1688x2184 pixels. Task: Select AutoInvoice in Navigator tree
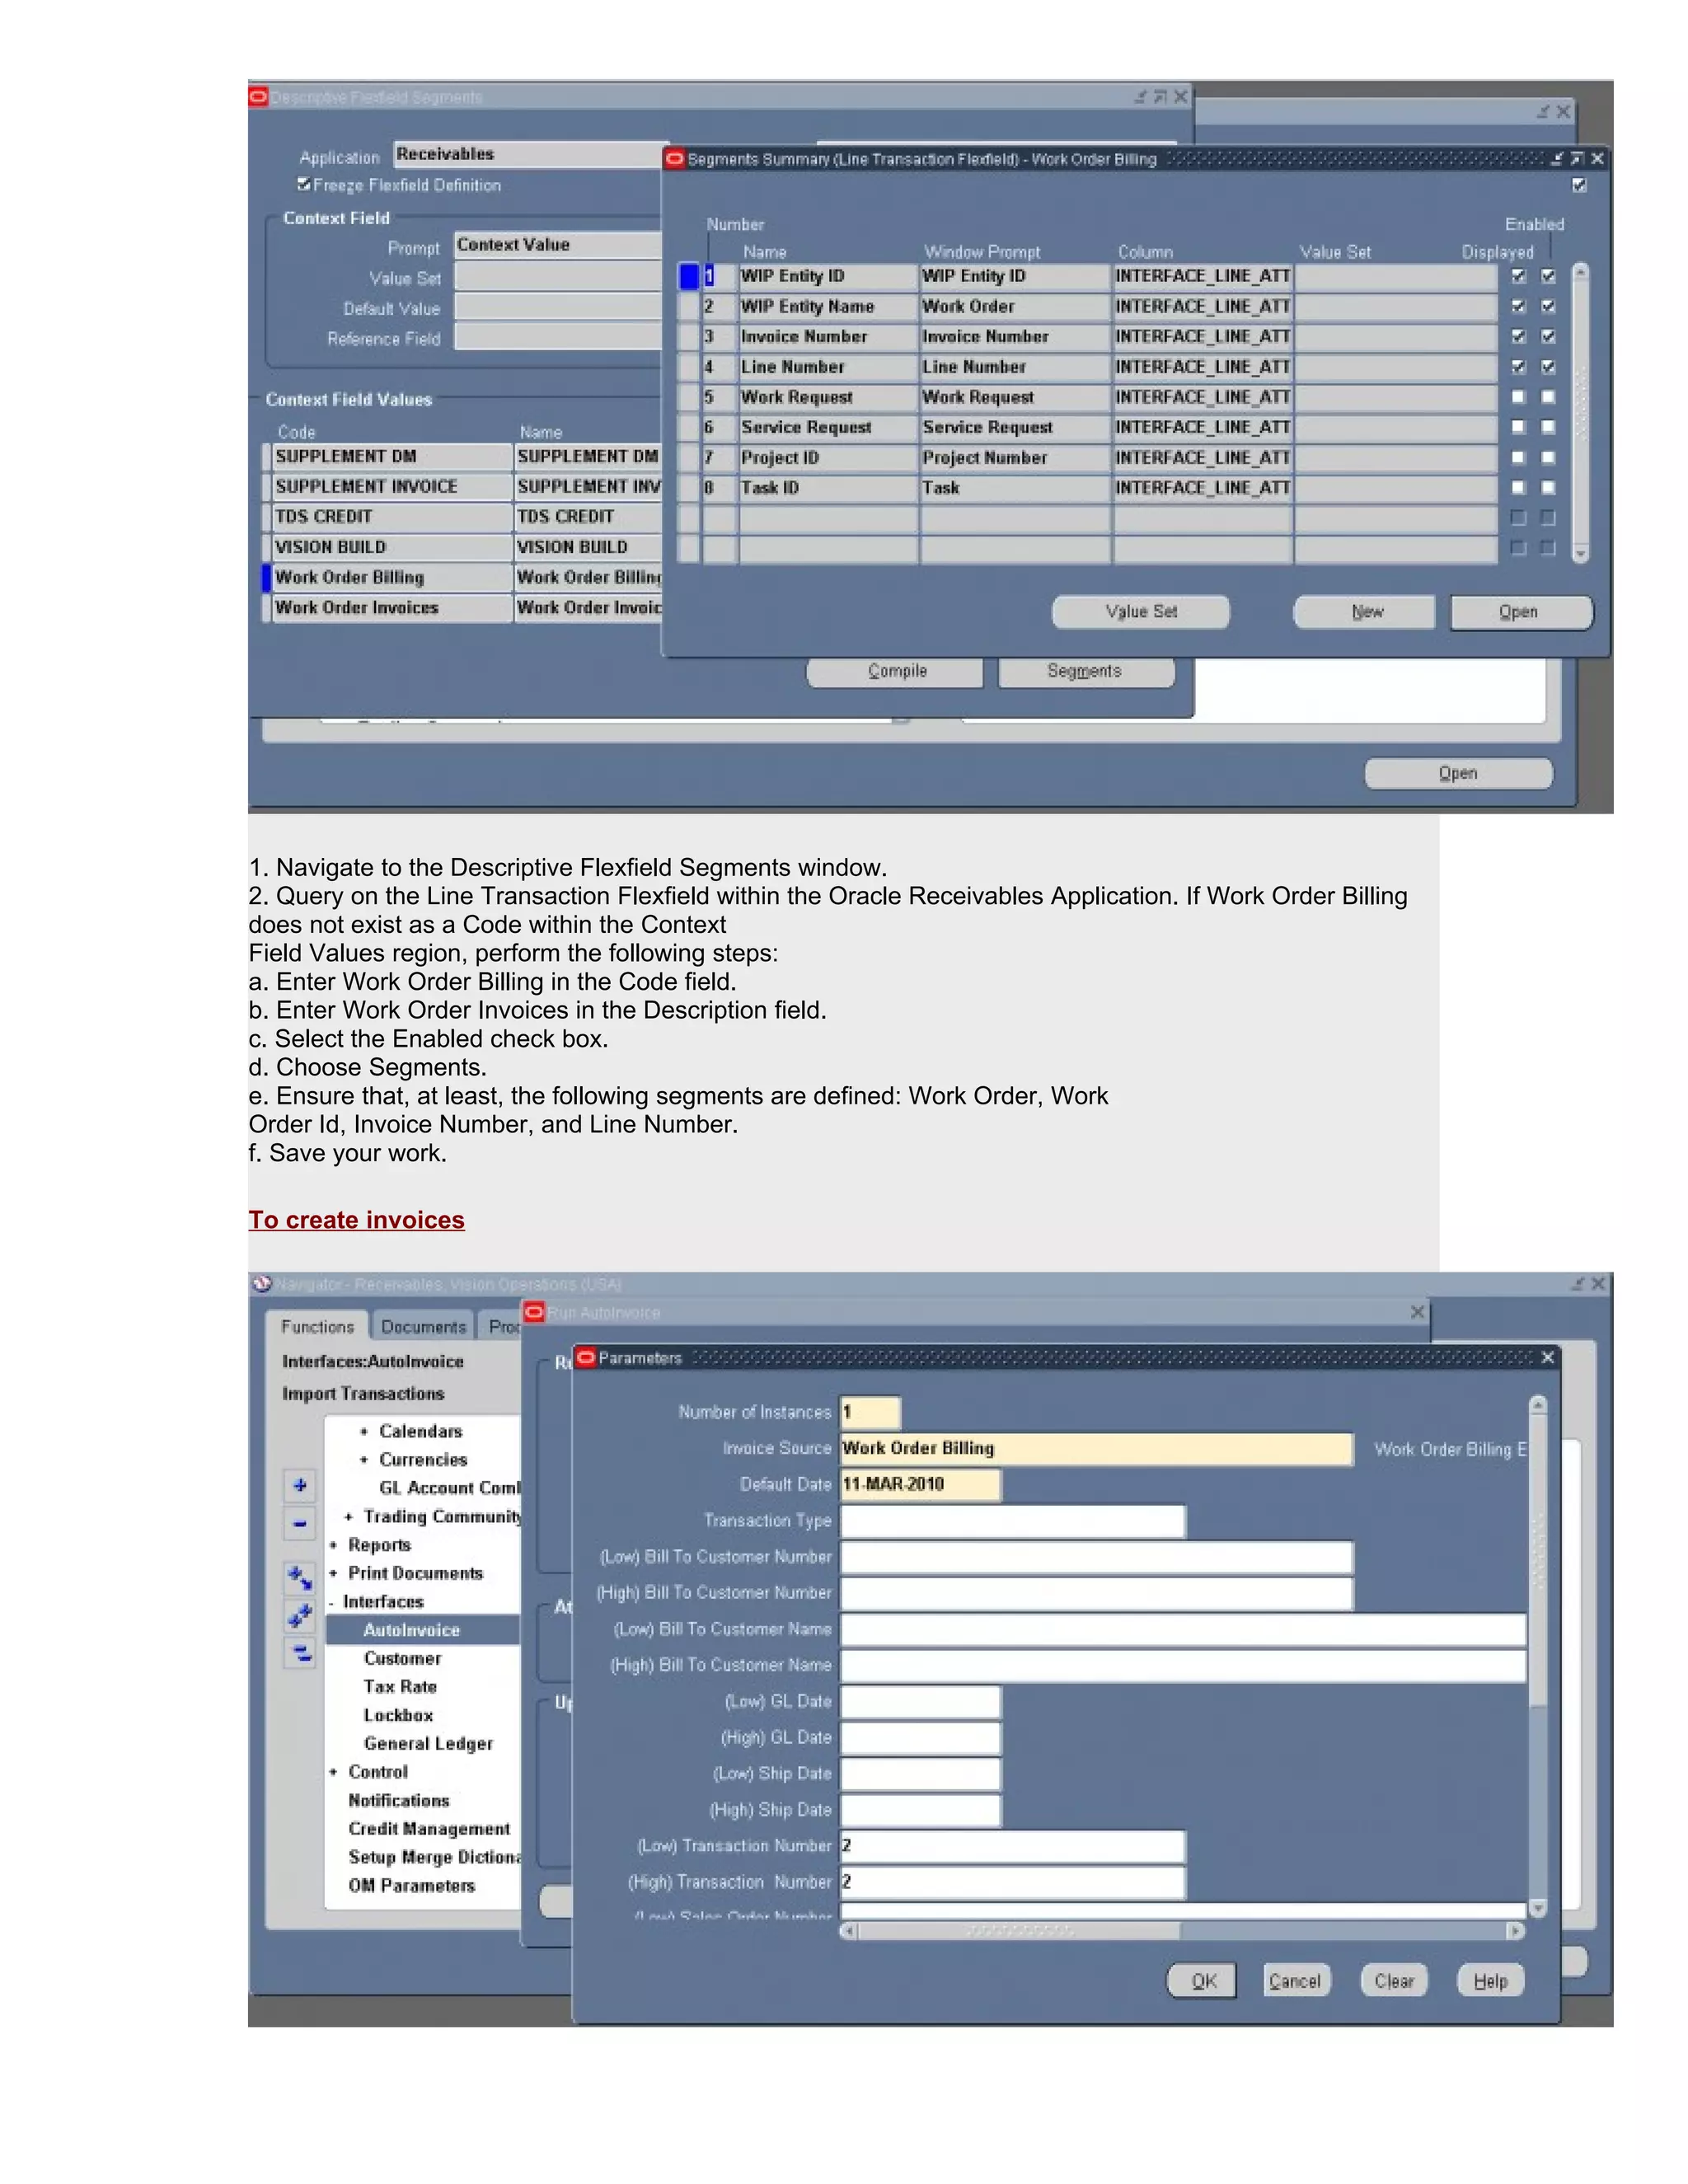[x=411, y=1630]
